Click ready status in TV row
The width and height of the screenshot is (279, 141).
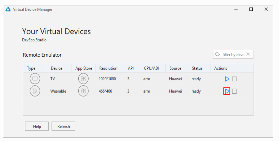pyautogui.click(x=196, y=79)
